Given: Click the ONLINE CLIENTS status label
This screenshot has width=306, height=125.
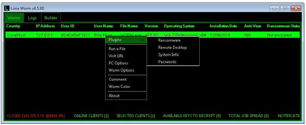Looking at the screenshot, I should tap(91, 116).
